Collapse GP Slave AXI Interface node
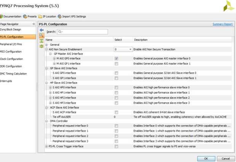This screenshot has height=162, width=236. (x=46, y=68)
